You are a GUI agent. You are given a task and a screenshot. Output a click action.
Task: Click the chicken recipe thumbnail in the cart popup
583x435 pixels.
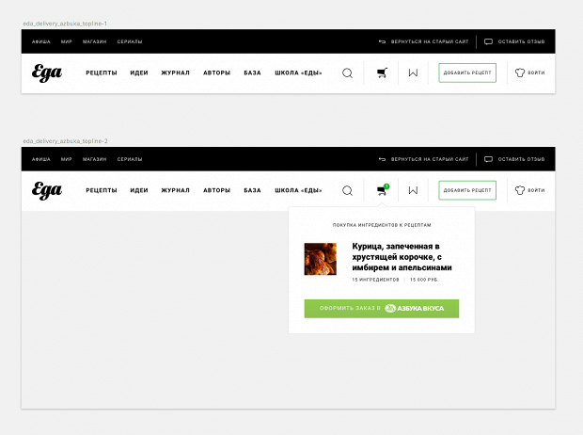click(320, 259)
